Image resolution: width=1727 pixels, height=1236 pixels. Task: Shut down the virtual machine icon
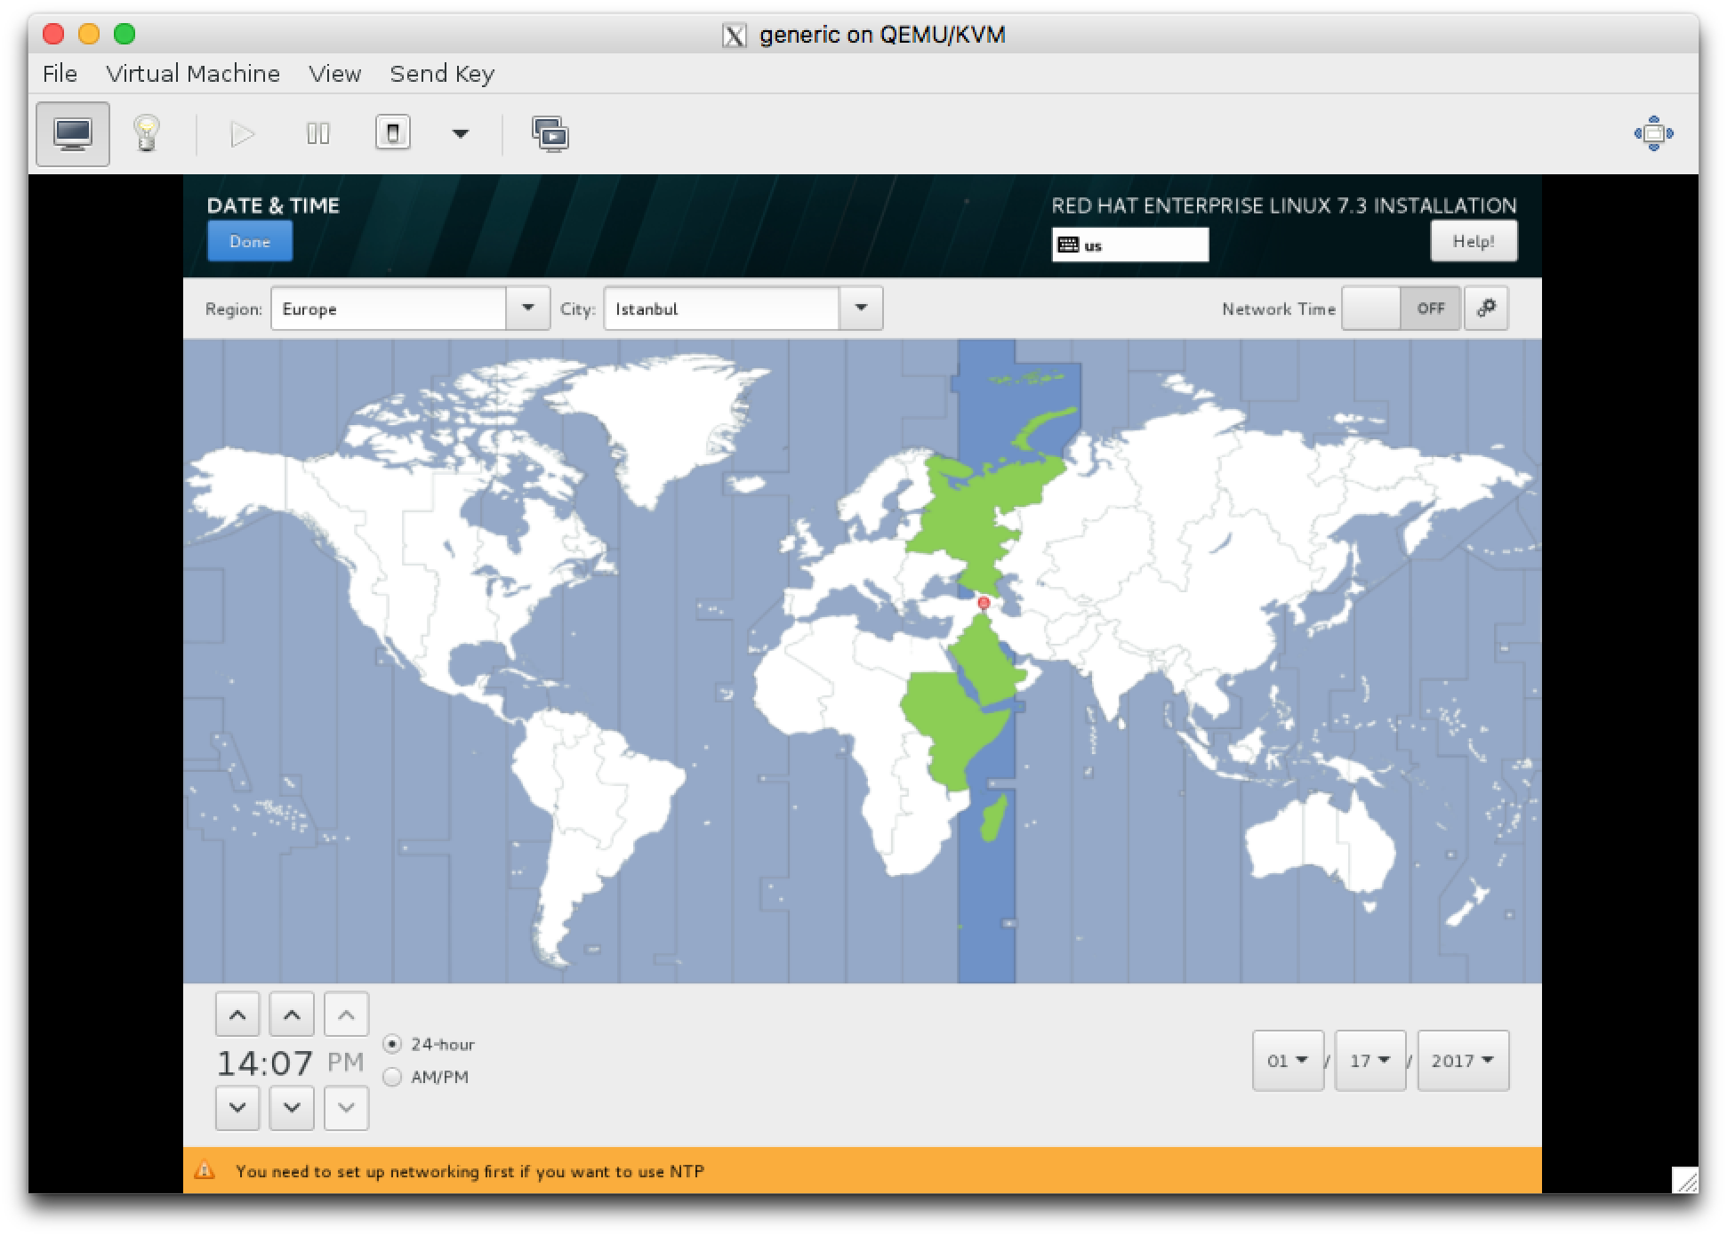tap(393, 133)
